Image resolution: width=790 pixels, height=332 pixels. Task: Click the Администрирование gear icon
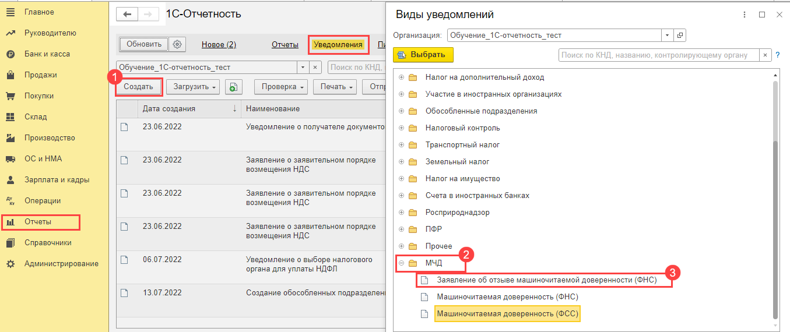coord(10,264)
